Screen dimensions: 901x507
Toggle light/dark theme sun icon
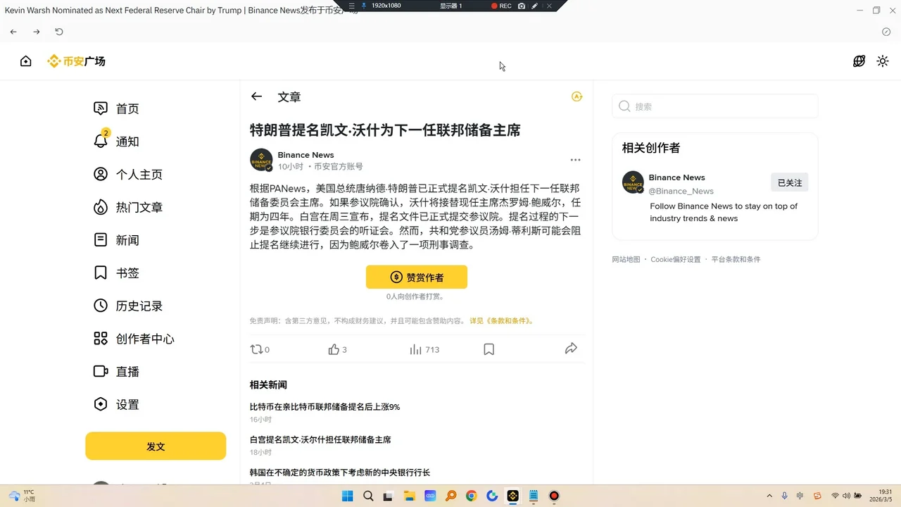pyautogui.click(x=882, y=61)
